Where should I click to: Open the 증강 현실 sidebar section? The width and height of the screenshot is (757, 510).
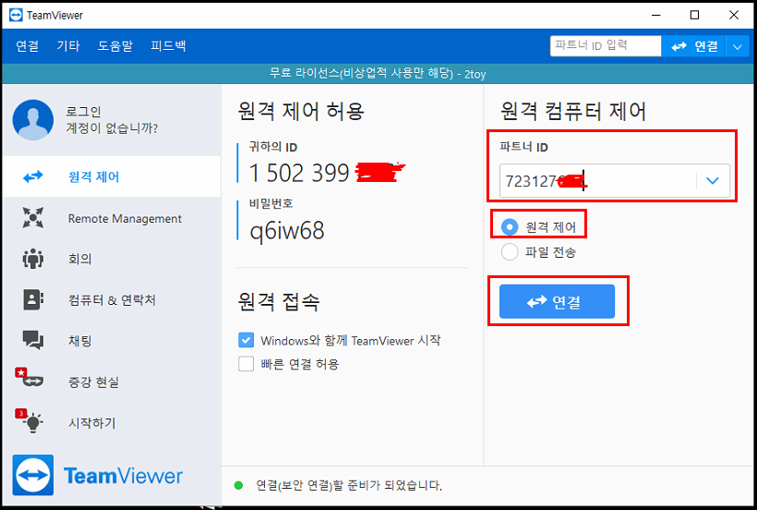112,382
